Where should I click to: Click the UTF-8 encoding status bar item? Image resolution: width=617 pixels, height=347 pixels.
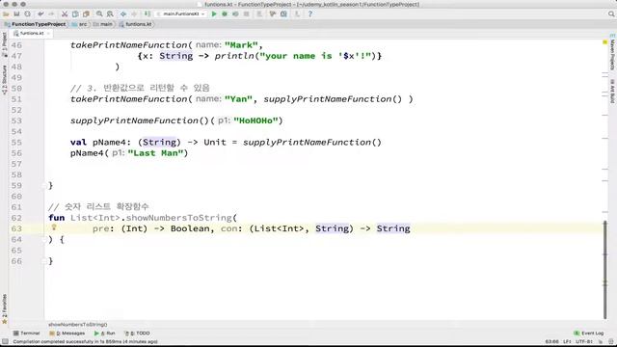(584, 341)
